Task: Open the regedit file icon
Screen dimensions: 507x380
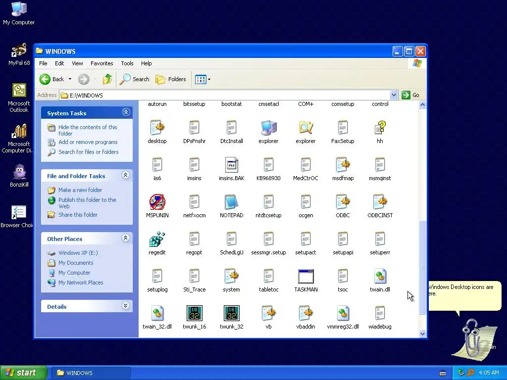Action: point(157,239)
